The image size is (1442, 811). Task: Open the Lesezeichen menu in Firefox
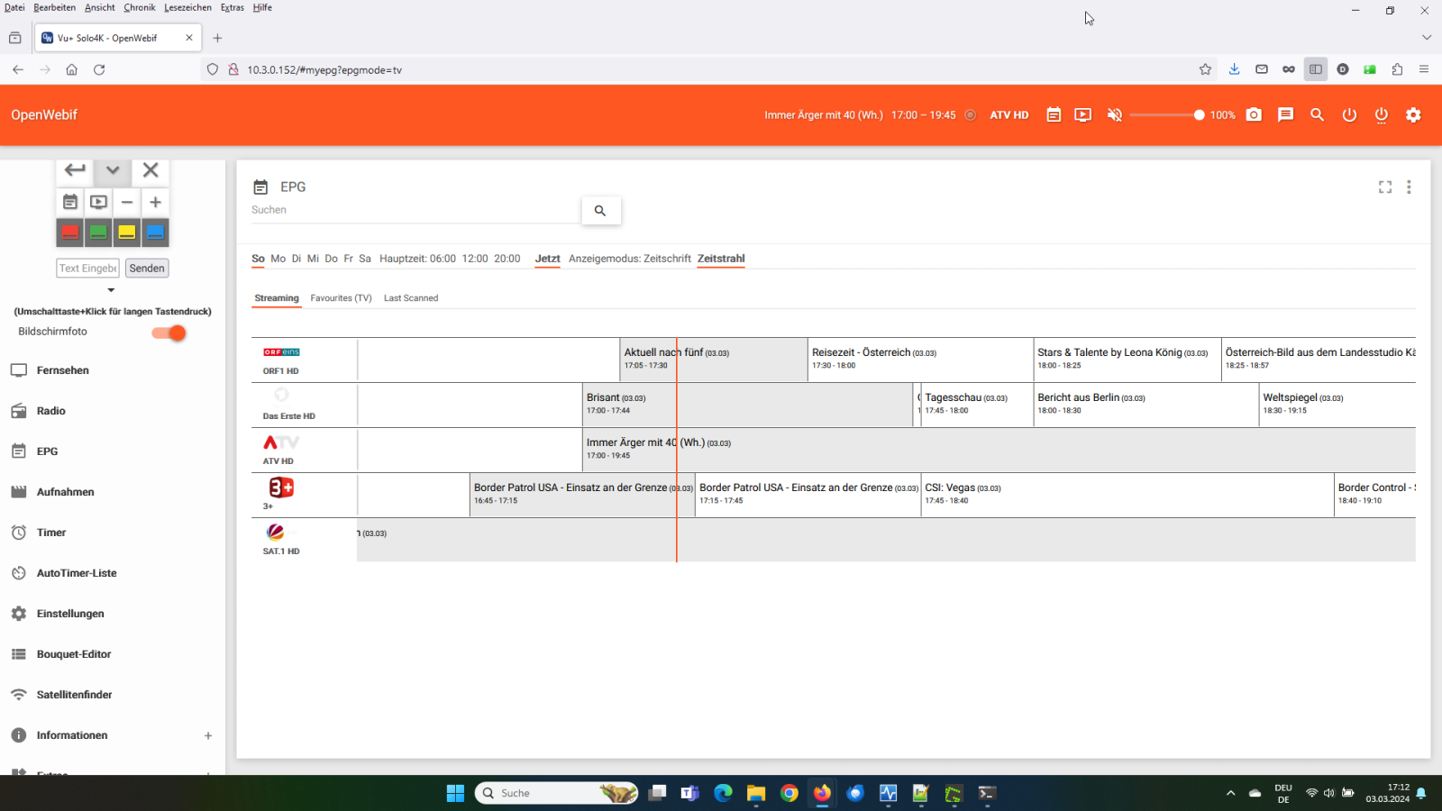coord(187,7)
